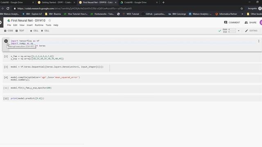
Task: Open the GitHub - juancarlos bookmark
Action: 154,14
